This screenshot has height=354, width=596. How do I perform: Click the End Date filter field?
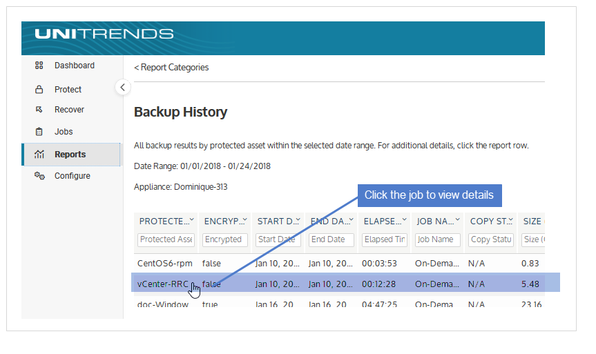331,239
